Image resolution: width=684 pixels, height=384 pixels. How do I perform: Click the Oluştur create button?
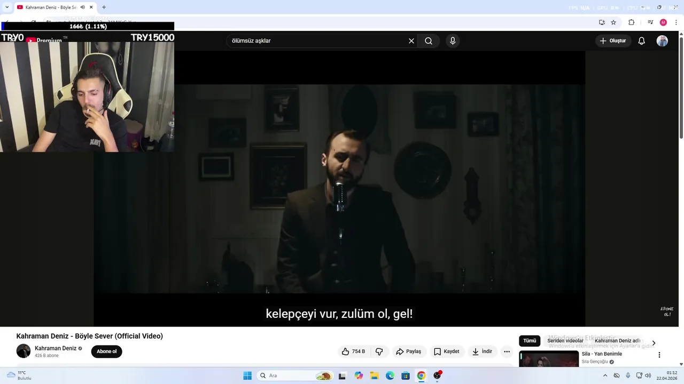coord(613,41)
